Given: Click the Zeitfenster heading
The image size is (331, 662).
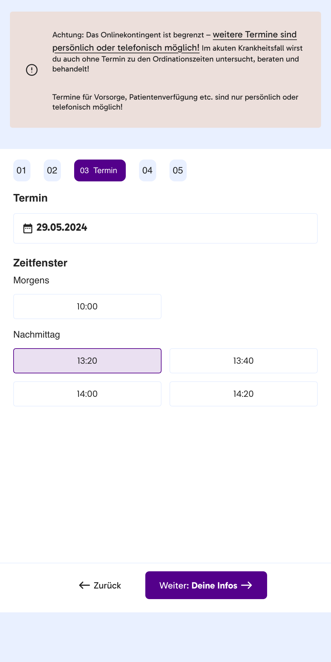Looking at the screenshot, I should (x=40, y=263).
